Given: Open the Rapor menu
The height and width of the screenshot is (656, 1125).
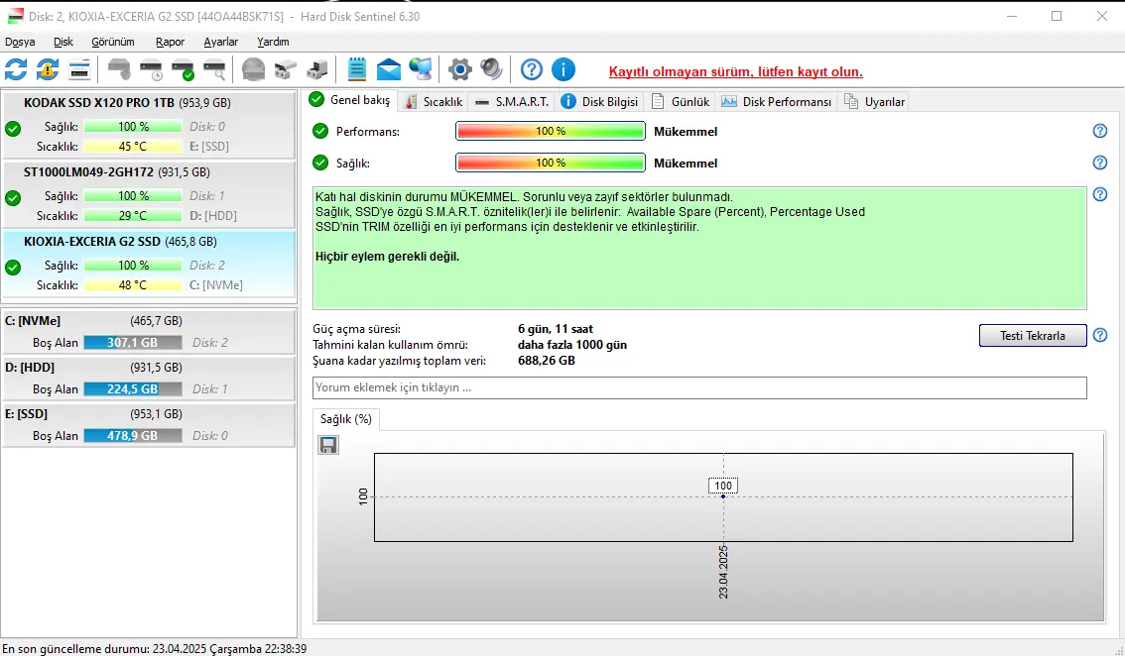Looking at the screenshot, I should (x=170, y=42).
